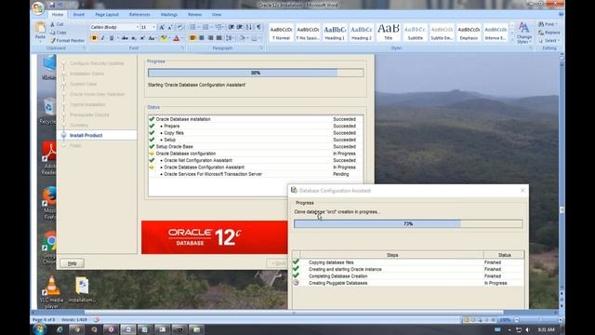Insert a numbered list
This screenshot has width=595, height=335.
[205, 27]
